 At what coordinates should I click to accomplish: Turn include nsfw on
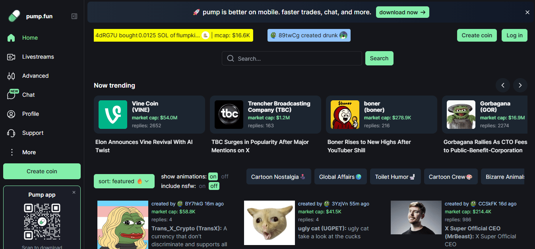click(x=202, y=186)
